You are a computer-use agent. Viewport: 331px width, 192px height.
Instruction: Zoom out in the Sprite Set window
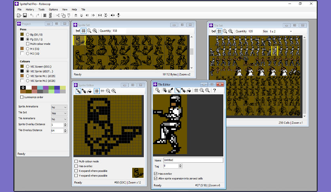pyautogui.click(x=89, y=31)
